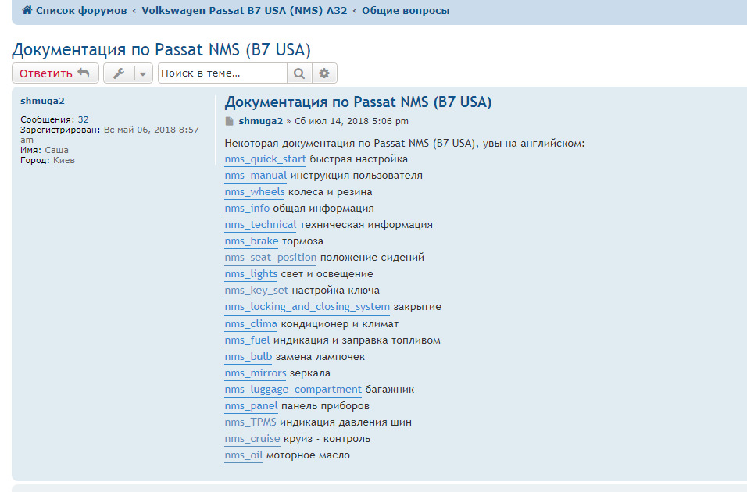Click the registration date Вс май 06, 2018

click(x=109, y=135)
